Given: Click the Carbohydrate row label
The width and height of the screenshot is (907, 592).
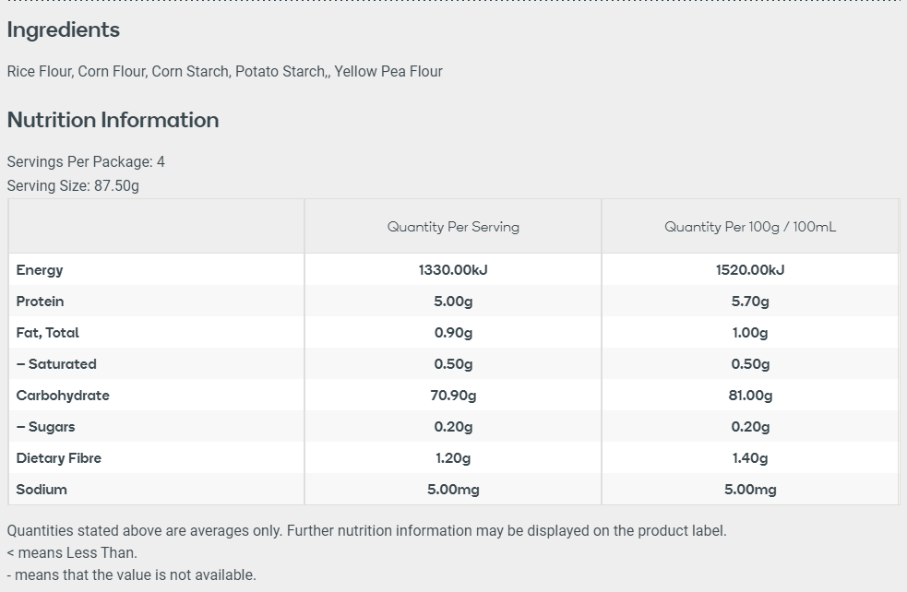Looking at the screenshot, I should (x=63, y=396).
